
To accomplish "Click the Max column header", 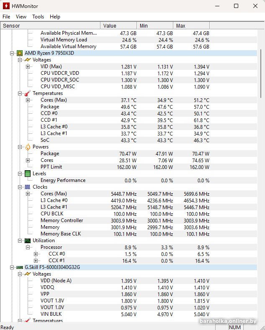I will coord(191,26).
